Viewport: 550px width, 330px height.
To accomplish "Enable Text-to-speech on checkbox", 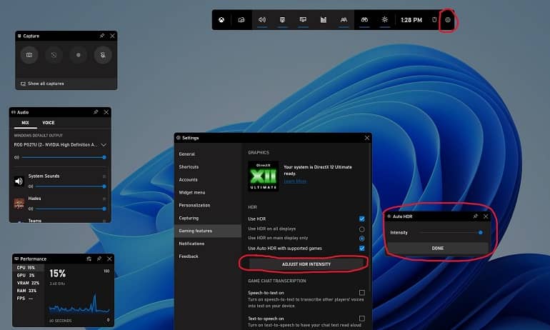I will pyautogui.click(x=361, y=319).
